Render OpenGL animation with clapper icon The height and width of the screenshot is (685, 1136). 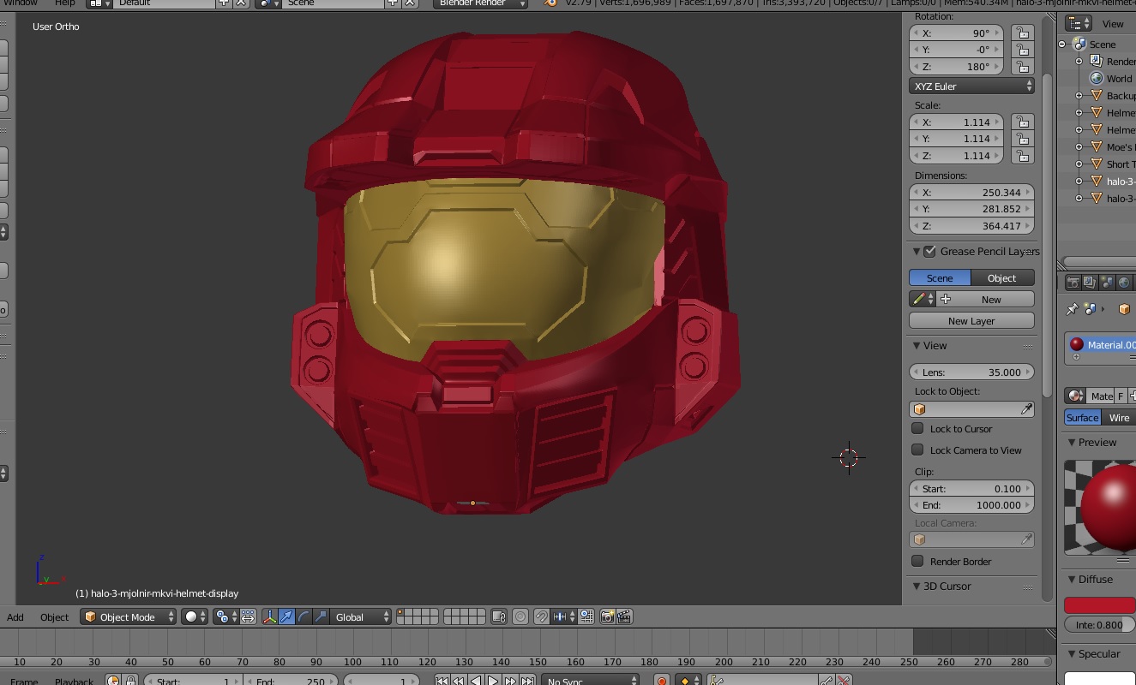tap(624, 616)
